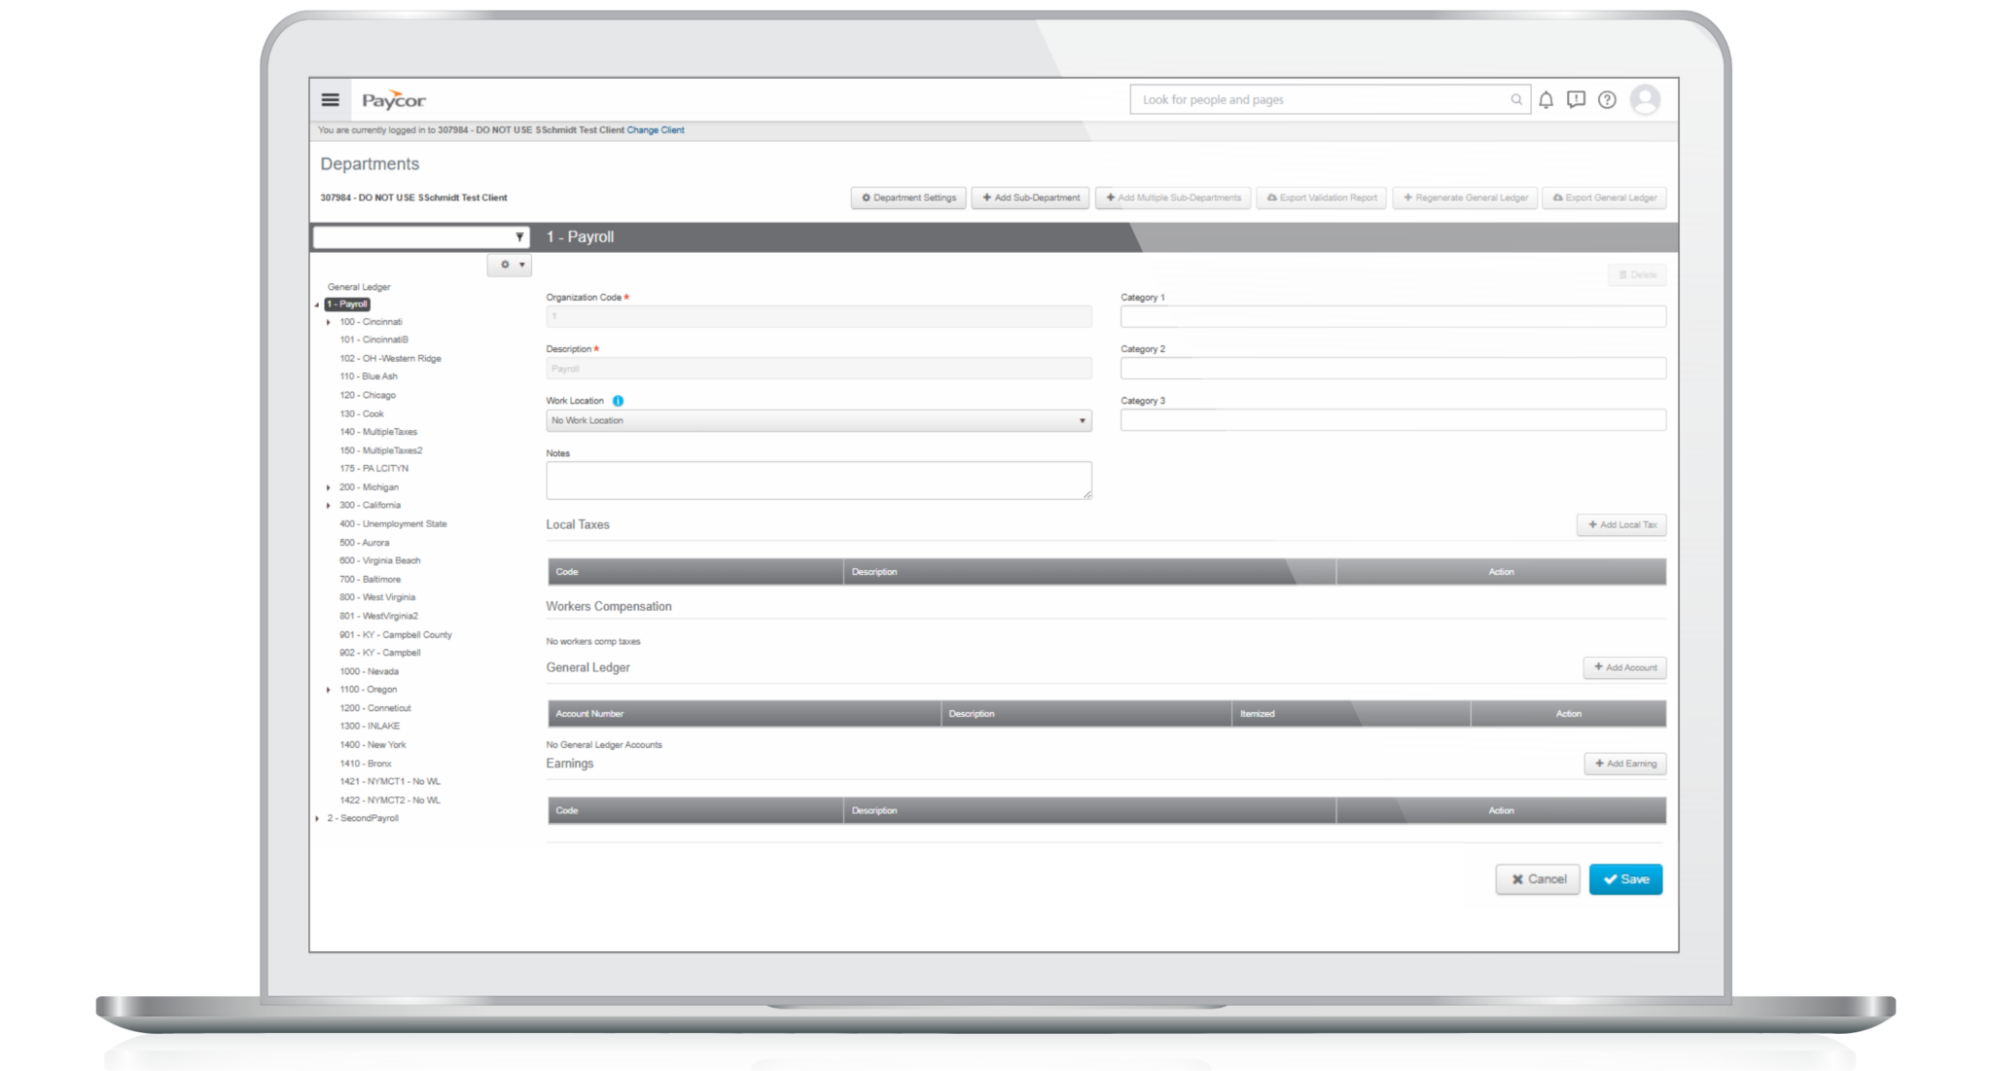Open the messages icon in the header
Viewport: 1992px width, 1071px height.
pyautogui.click(x=1576, y=99)
